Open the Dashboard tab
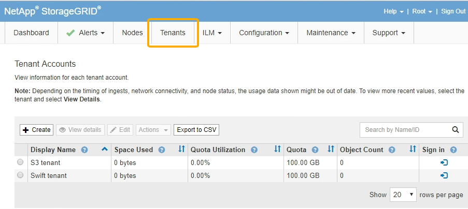The width and height of the screenshot is (468, 209). (x=31, y=33)
